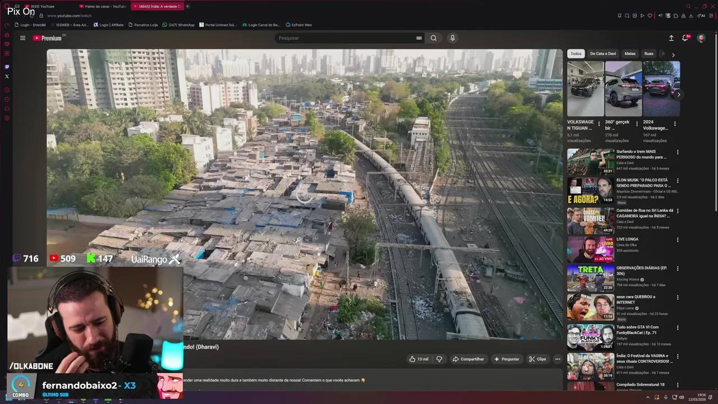
Task: Open options for 360° gerçek bir short
Action: 637,124
